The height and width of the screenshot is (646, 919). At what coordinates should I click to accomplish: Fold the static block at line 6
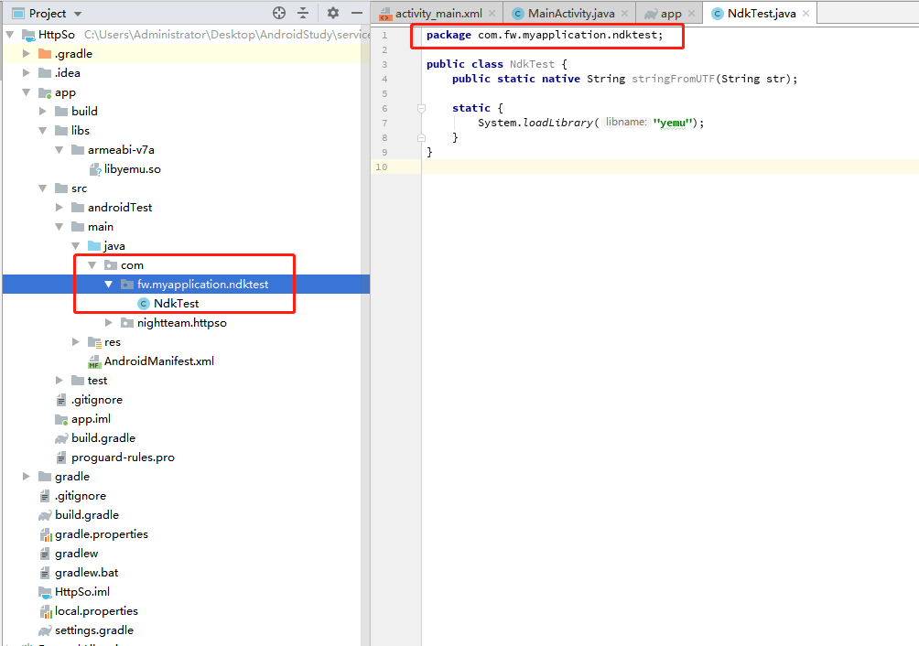coord(421,108)
